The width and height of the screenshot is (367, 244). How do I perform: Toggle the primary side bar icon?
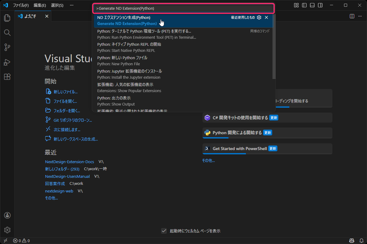(304, 5)
